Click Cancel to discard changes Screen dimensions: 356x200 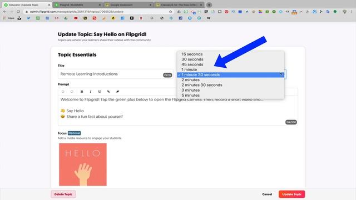tap(267, 194)
